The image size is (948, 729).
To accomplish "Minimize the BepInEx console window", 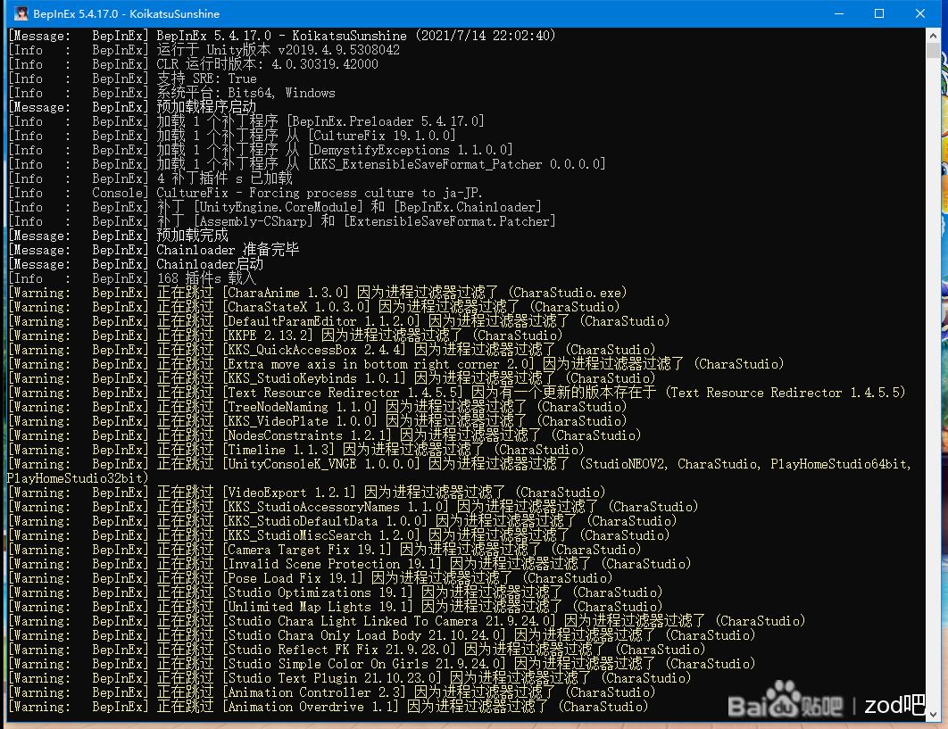I will 838,13.
